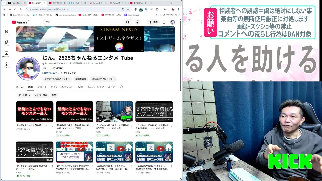The width and height of the screenshot is (322, 181).
Task: Click チャンネルをカスタマイズ button
Action: coord(57,79)
